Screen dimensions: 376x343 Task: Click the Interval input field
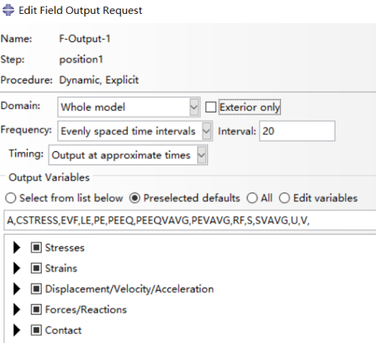click(297, 131)
